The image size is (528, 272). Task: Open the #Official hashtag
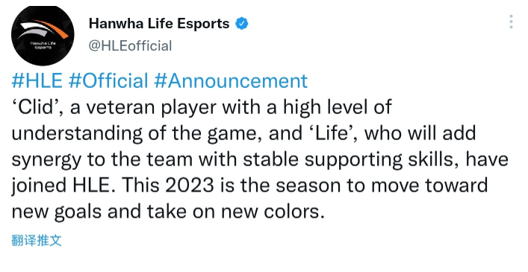108,81
